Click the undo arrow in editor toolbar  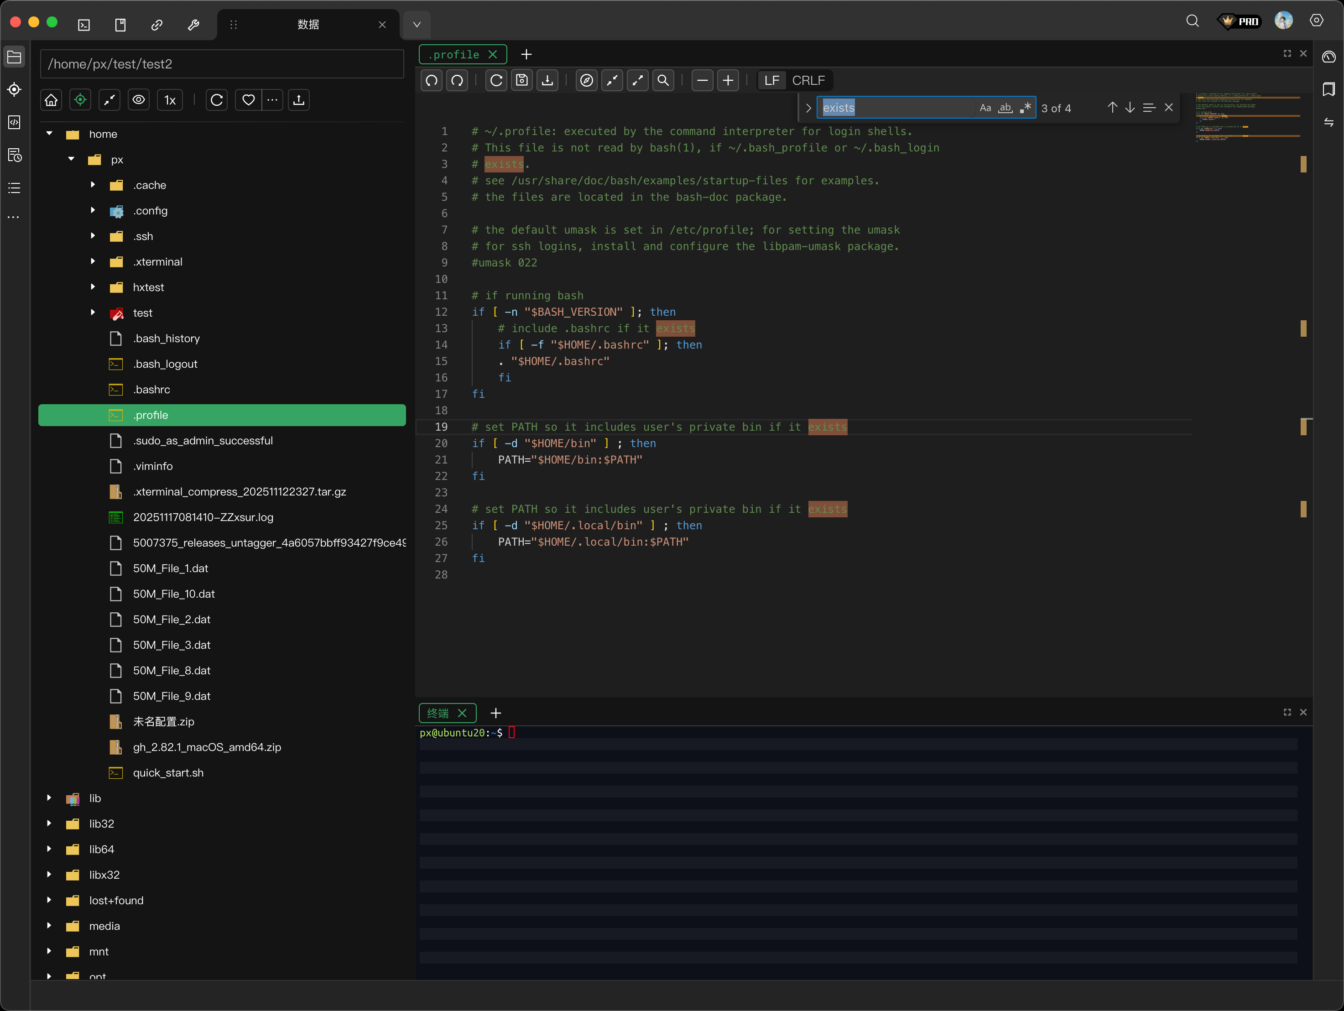[x=432, y=80]
